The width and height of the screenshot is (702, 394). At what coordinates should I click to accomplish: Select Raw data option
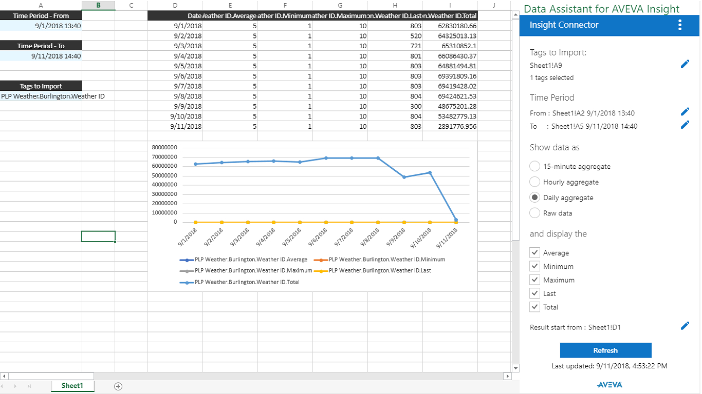tap(534, 213)
